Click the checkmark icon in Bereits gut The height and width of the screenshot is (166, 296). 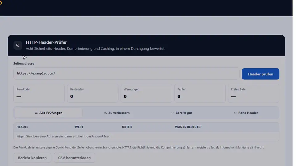point(172,113)
